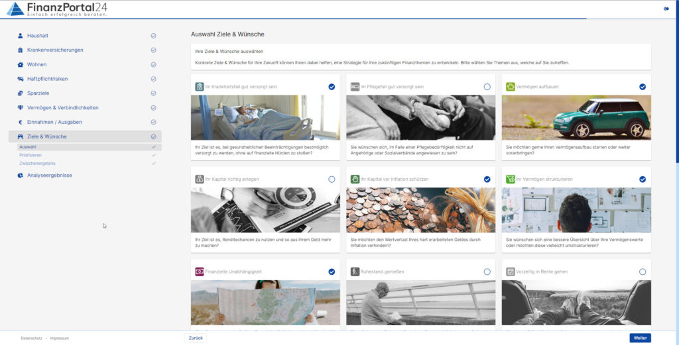Select 'Im Pflegefall gut versorgt sein' checkbox

click(x=487, y=87)
